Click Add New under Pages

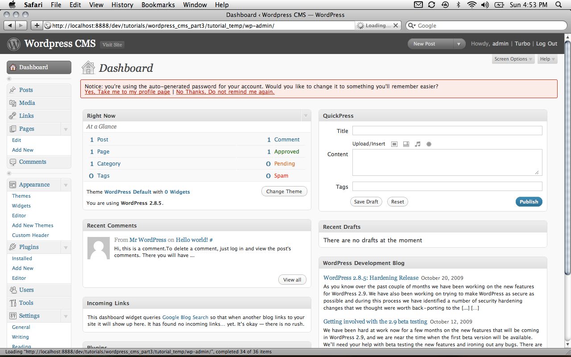point(23,150)
